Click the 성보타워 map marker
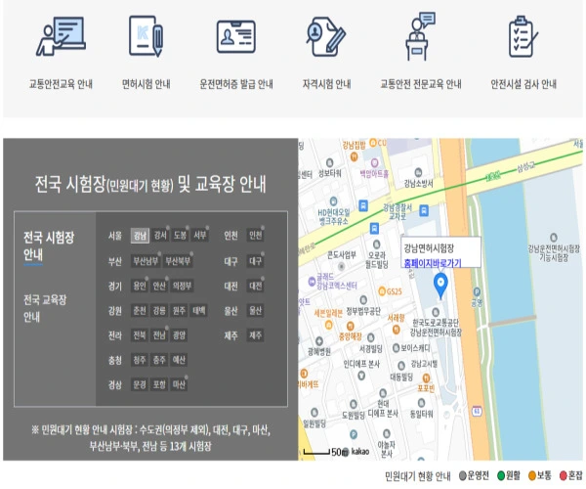The height and width of the screenshot is (489, 586). pyautogui.click(x=330, y=162)
